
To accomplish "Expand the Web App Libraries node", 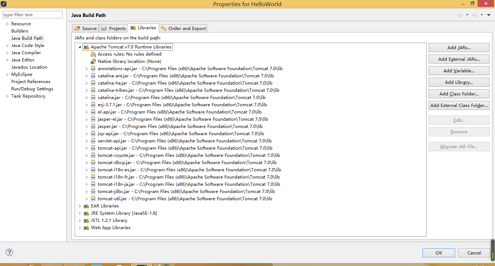I will (80, 228).
